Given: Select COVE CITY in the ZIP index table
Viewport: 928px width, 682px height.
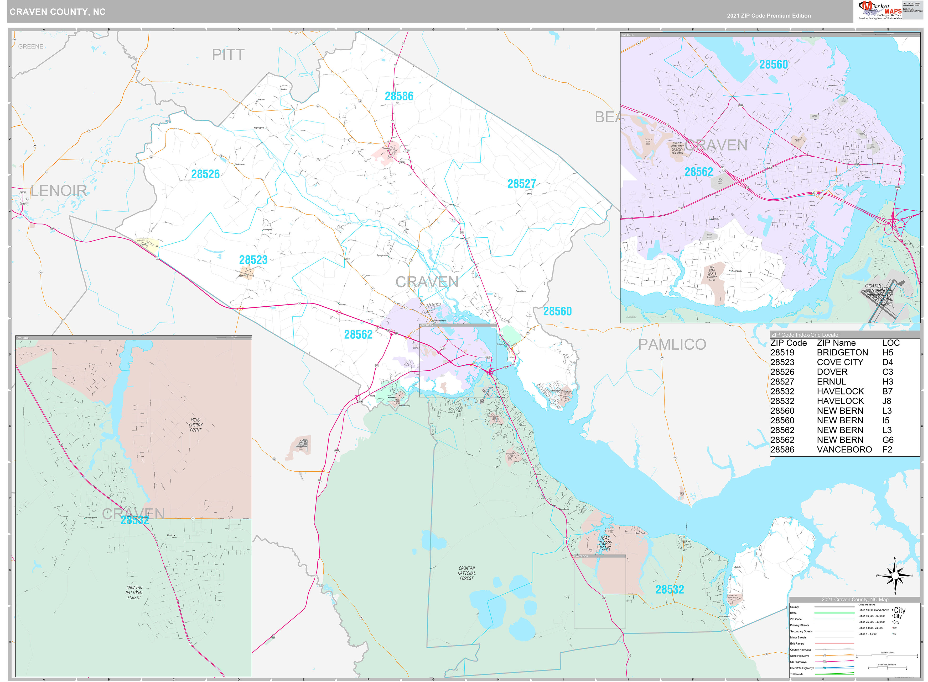Looking at the screenshot, I should point(840,363).
